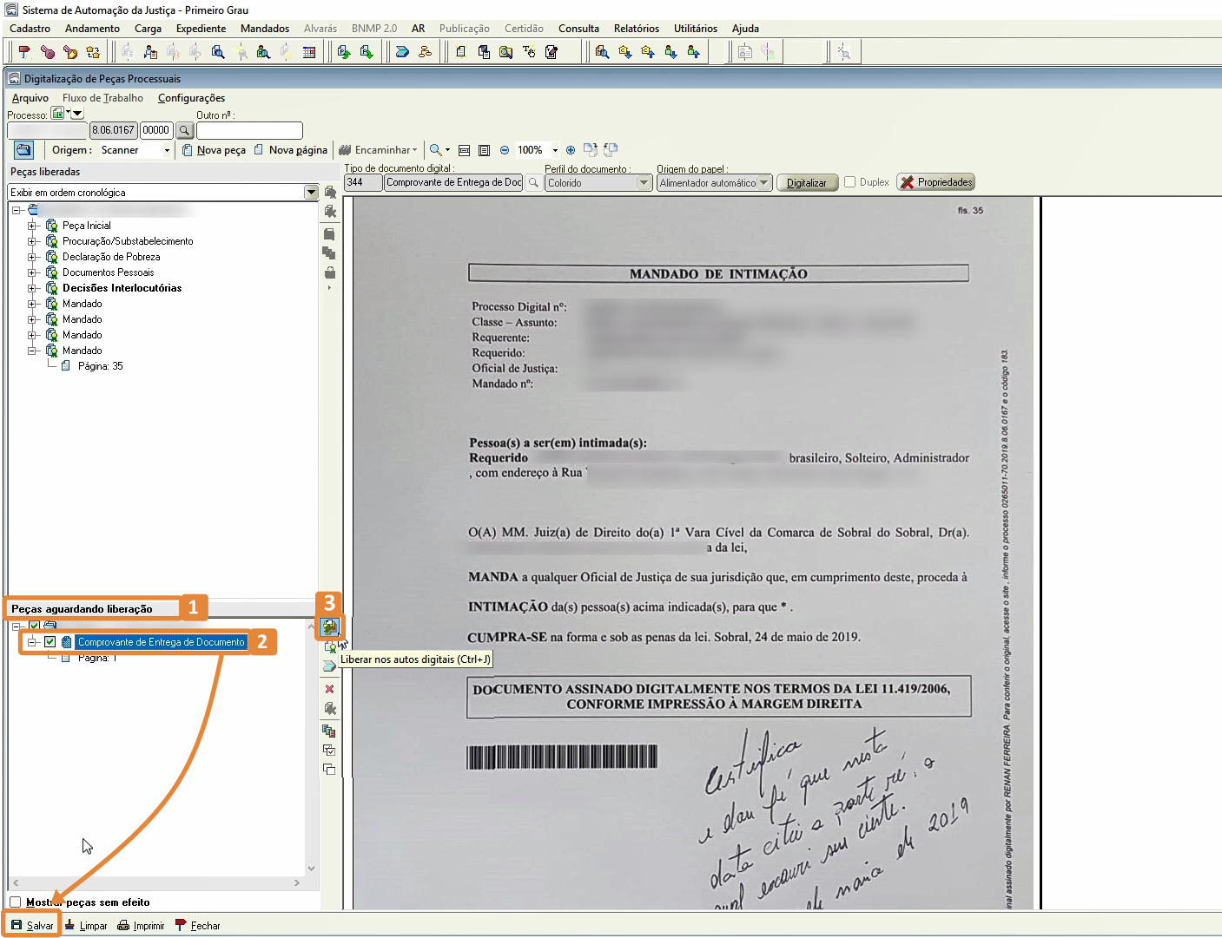The width and height of the screenshot is (1222, 938).
Task: Collapse the Comprovante de Entrega de Documento node
Action: pyautogui.click(x=32, y=642)
